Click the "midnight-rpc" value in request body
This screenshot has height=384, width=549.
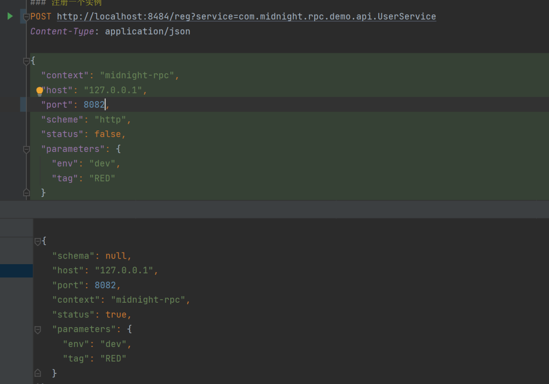pos(137,75)
